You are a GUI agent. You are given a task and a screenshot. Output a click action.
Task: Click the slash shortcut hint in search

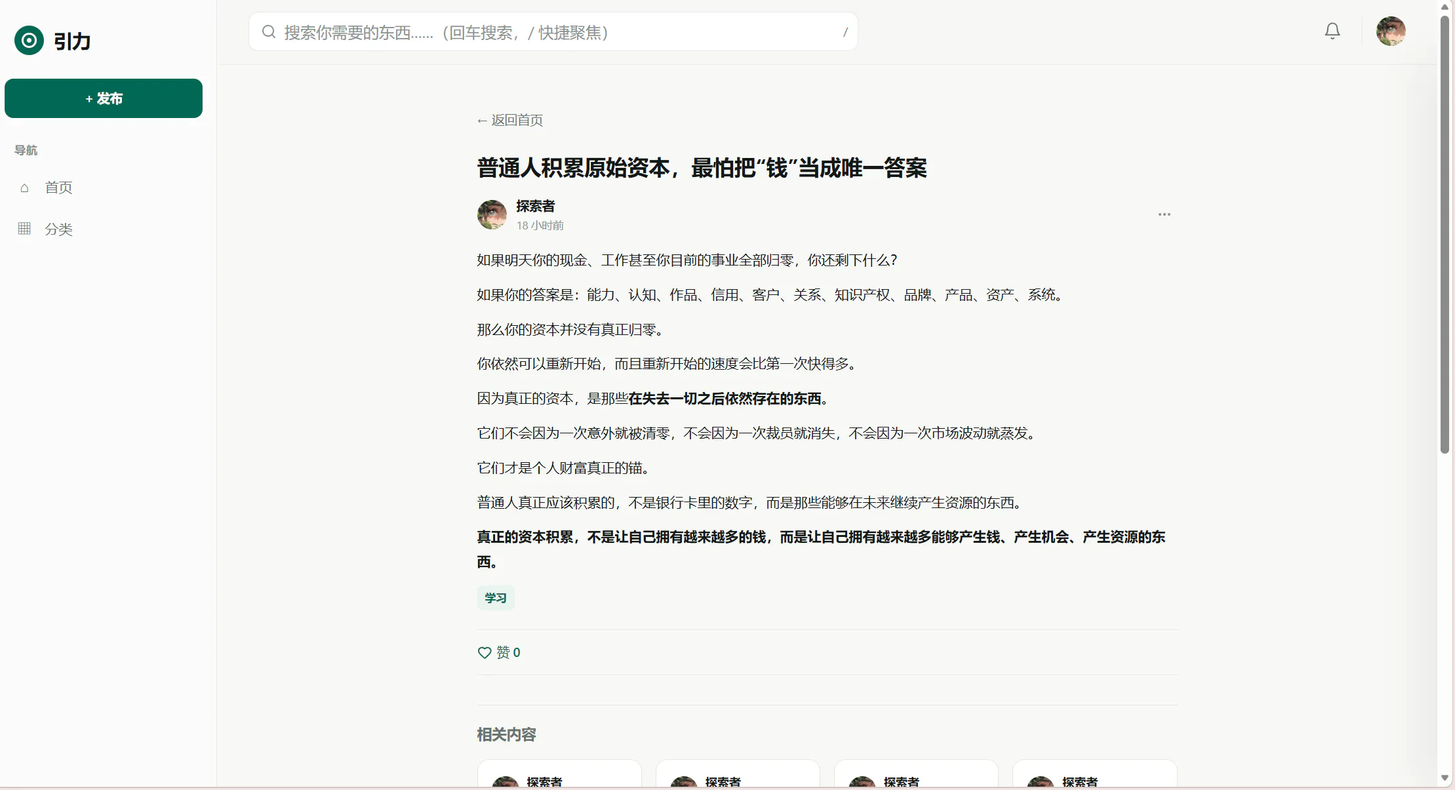(845, 31)
